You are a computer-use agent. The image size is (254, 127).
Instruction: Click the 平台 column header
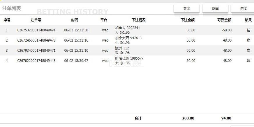[x=104, y=20]
